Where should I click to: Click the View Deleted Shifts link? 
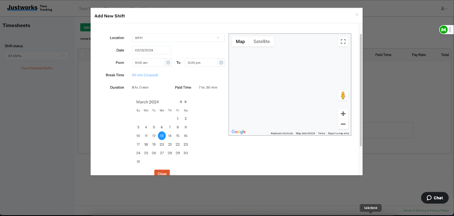point(37,68)
